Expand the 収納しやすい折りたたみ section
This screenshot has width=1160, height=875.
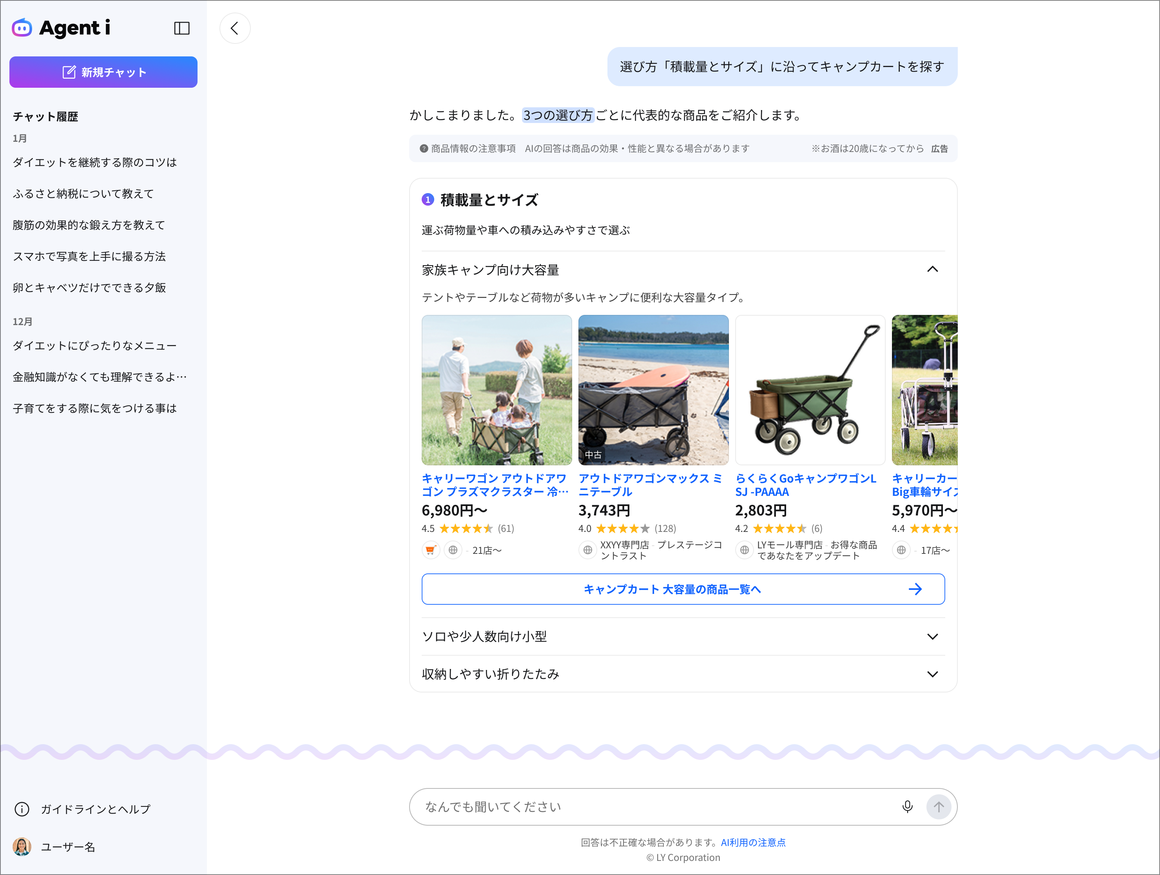683,674
